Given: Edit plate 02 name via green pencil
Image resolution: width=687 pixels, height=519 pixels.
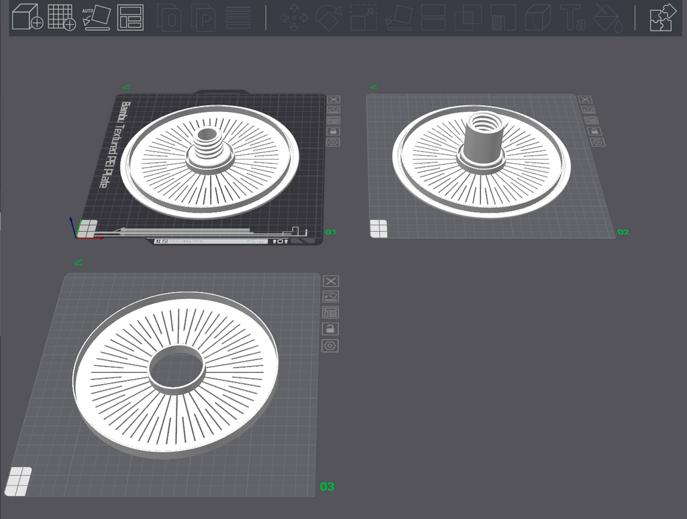Looking at the screenshot, I should [x=374, y=86].
